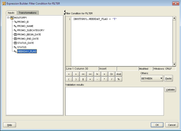Screen dimensions: 181x131
Task: Click the expression editor scrollbar down arrow
Action: click(x=174, y=64)
